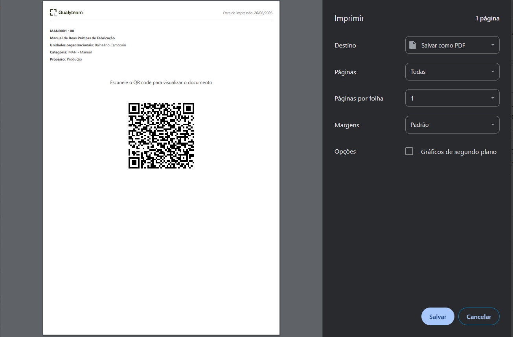Click the 'Processo: Produção' line
The width and height of the screenshot is (513, 337).
[66, 59]
